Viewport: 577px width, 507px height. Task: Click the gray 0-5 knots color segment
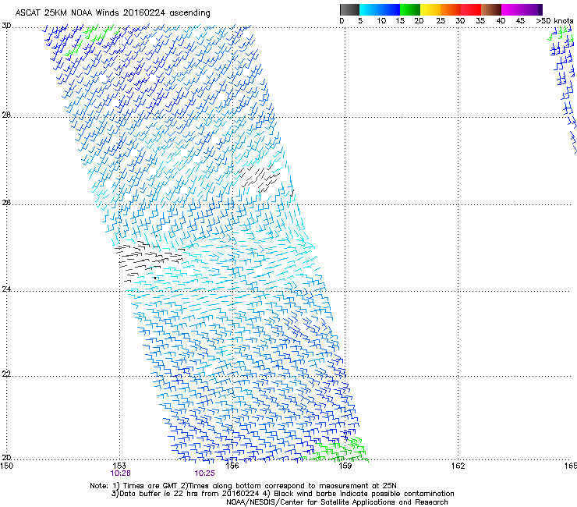(349, 9)
